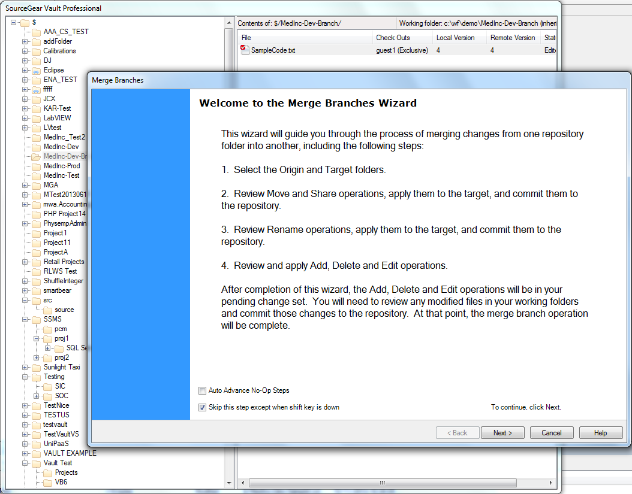Collapse the root $ tree node

[x=14, y=23]
